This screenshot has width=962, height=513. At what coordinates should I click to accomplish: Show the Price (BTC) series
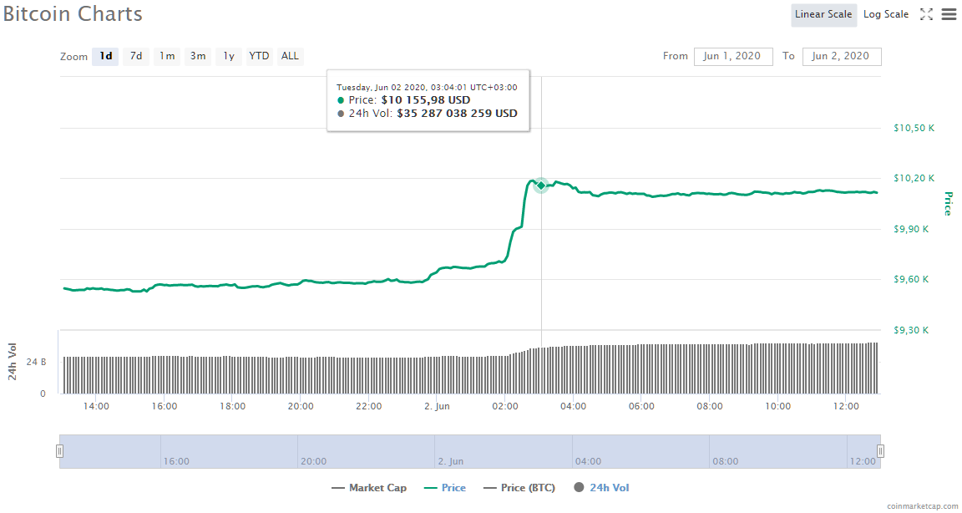tap(519, 487)
